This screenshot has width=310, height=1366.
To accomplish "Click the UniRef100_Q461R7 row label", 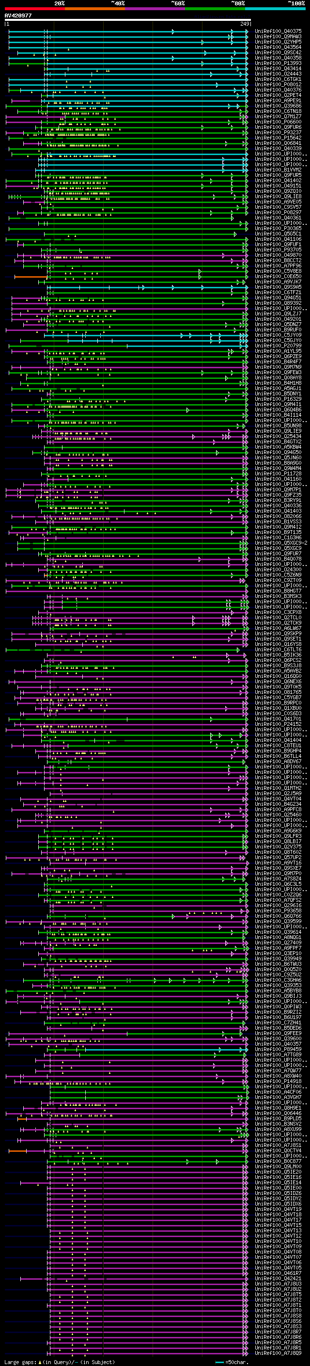I will tap(278, 1272).
